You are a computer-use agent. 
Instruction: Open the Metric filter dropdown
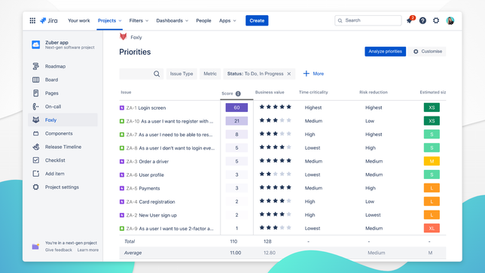point(210,74)
